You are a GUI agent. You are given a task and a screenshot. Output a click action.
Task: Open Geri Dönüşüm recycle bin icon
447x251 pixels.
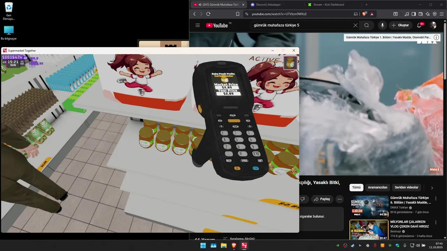[9, 11]
